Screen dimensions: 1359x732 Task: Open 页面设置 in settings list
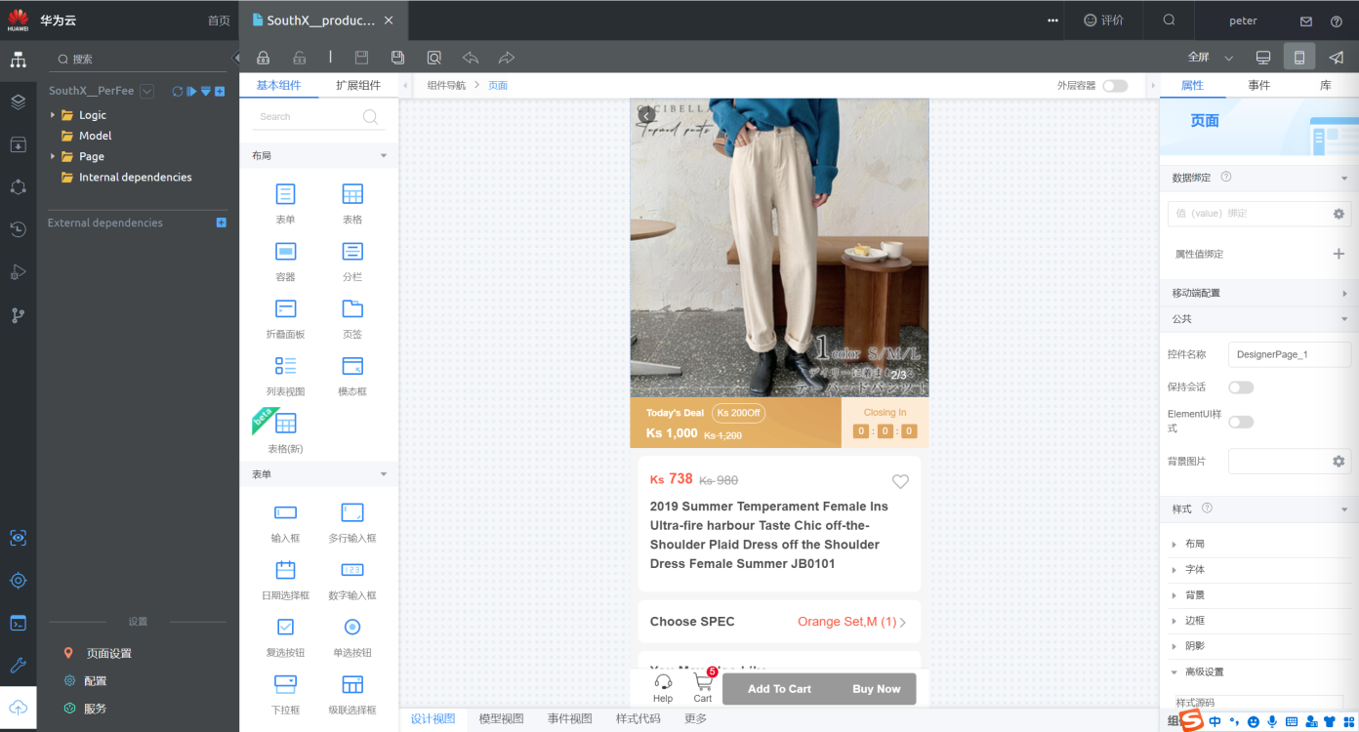(x=108, y=654)
